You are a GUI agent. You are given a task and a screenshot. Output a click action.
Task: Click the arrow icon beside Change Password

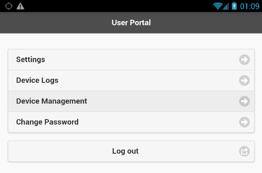tap(244, 122)
